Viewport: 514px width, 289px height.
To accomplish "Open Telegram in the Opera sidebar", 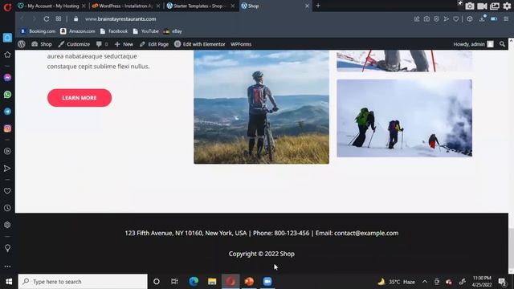I will (7, 112).
